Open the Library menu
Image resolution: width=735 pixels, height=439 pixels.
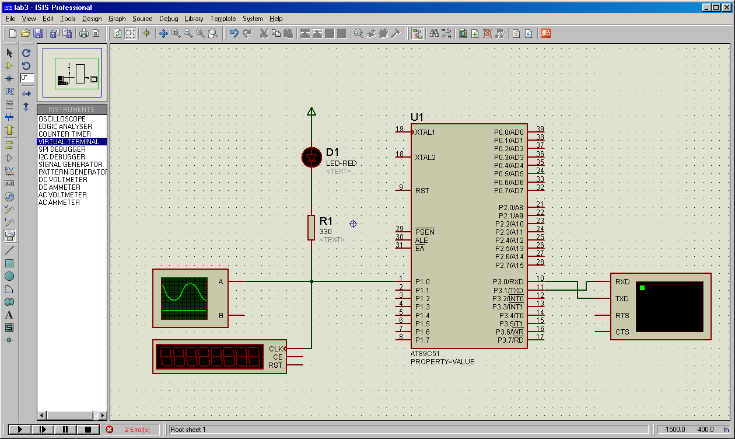(x=194, y=19)
